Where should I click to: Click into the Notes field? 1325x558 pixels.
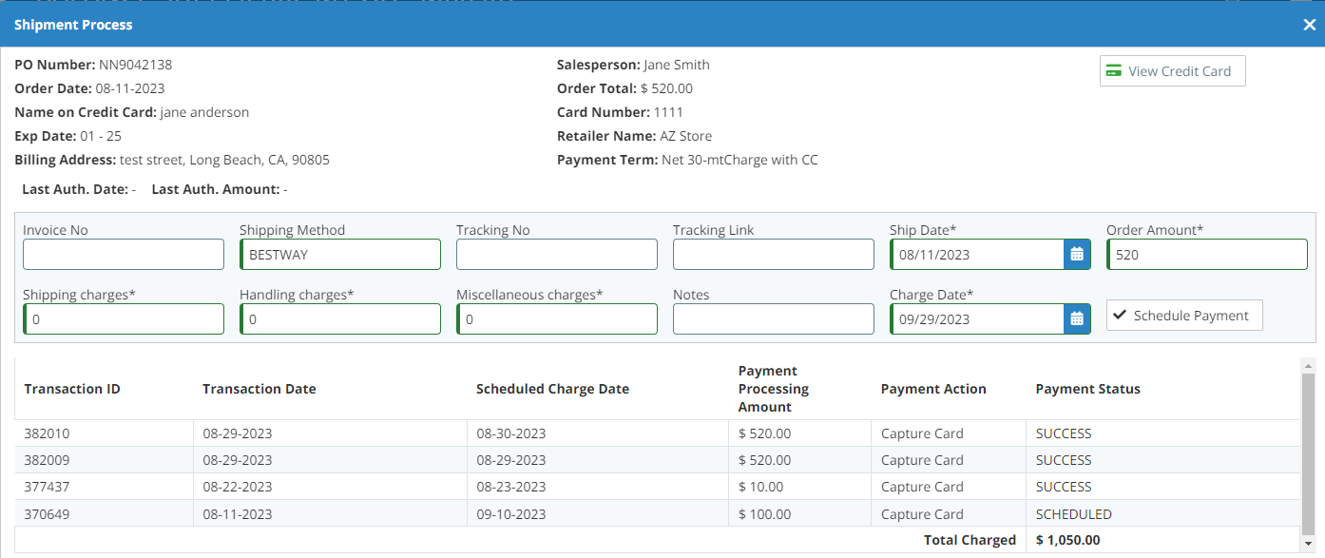tap(774, 318)
